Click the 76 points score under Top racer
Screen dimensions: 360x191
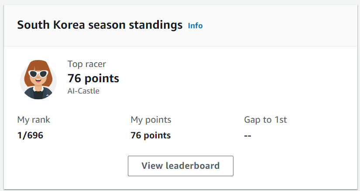click(x=93, y=78)
